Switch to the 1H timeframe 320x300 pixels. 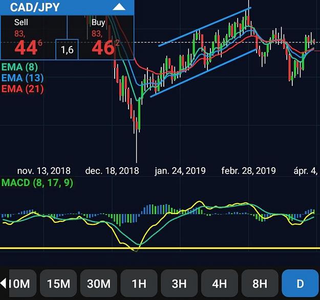tap(139, 283)
